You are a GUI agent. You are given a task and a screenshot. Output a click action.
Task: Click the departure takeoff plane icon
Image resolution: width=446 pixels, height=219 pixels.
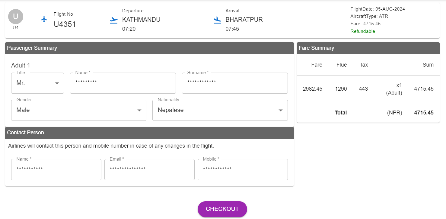[114, 20]
